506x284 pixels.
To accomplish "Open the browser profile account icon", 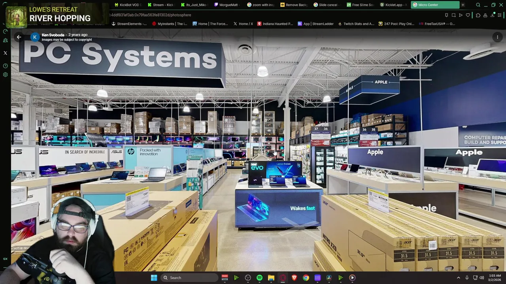I will point(485,15).
